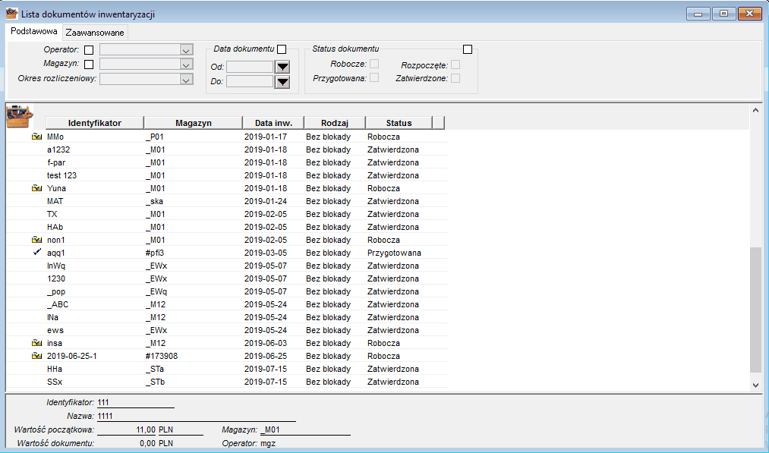Click the toolbox icon above the list
The image size is (769, 453).
(20, 116)
